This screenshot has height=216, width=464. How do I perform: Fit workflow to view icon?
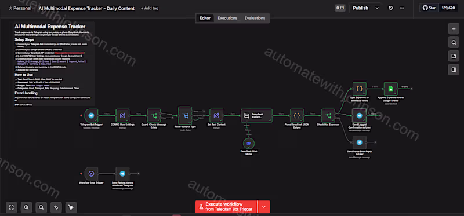pyautogui.click(x=12, y=207)
